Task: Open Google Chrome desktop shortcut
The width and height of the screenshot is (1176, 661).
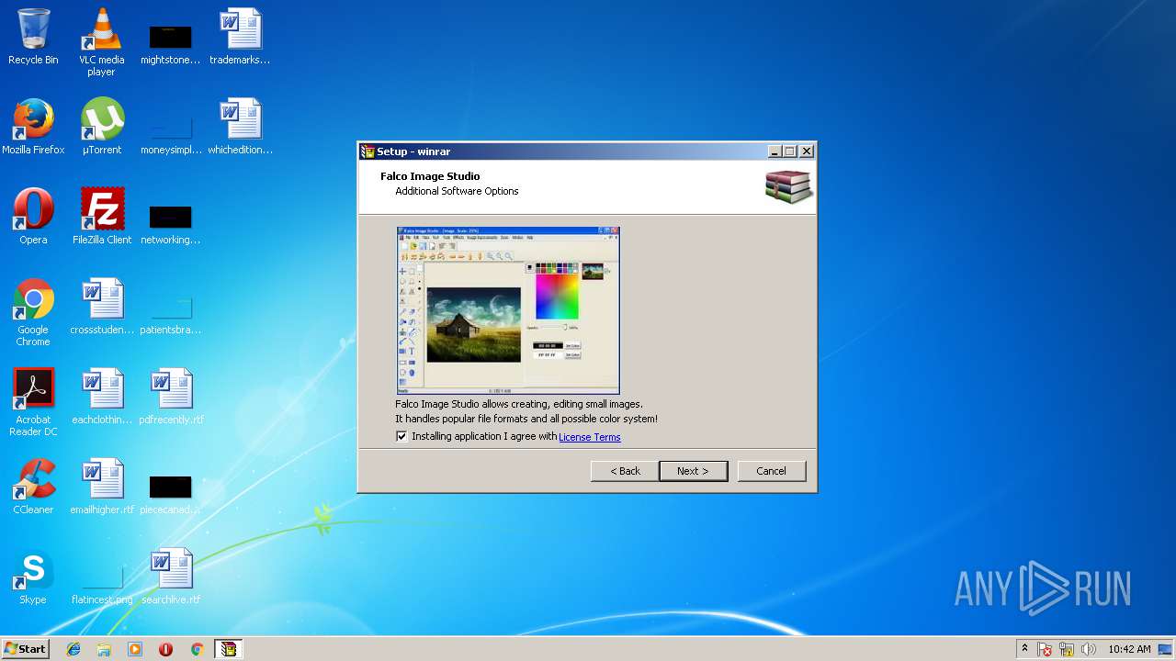Action: coord(33,312)
